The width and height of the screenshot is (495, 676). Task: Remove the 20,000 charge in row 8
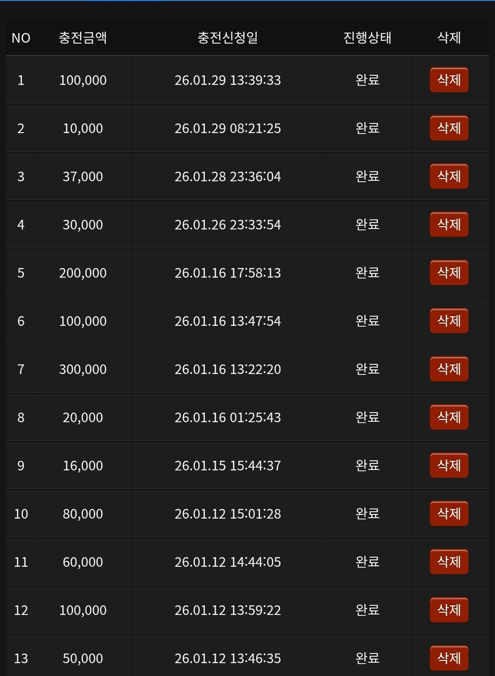tap(449, 417)
